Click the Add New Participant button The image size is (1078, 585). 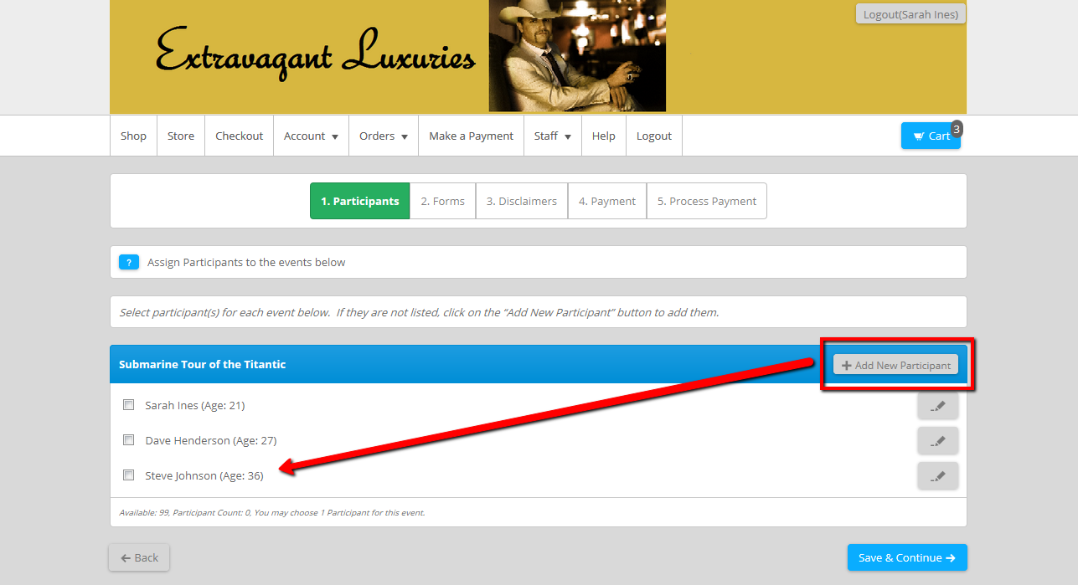point(895,365)
